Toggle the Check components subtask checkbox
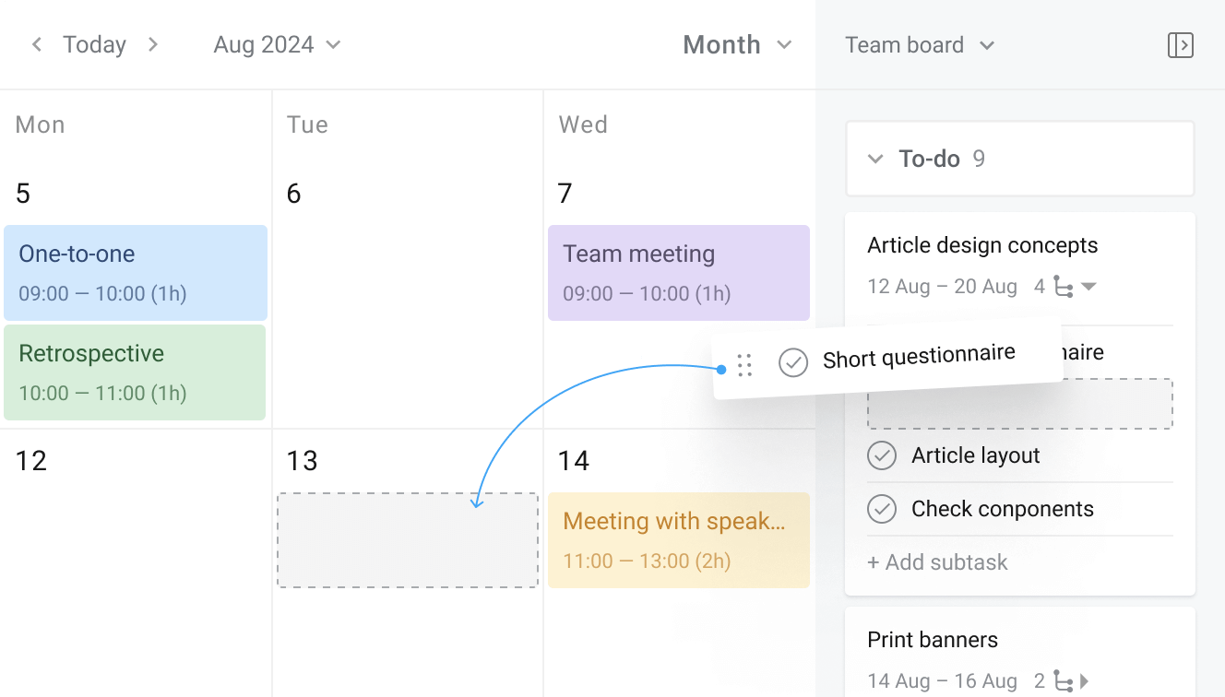 [882, 509]
